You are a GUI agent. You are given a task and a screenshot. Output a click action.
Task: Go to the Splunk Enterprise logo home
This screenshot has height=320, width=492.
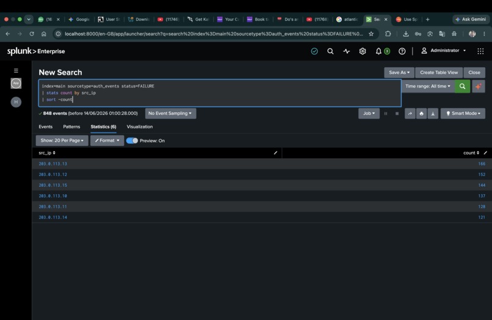(x=36, y=51)
